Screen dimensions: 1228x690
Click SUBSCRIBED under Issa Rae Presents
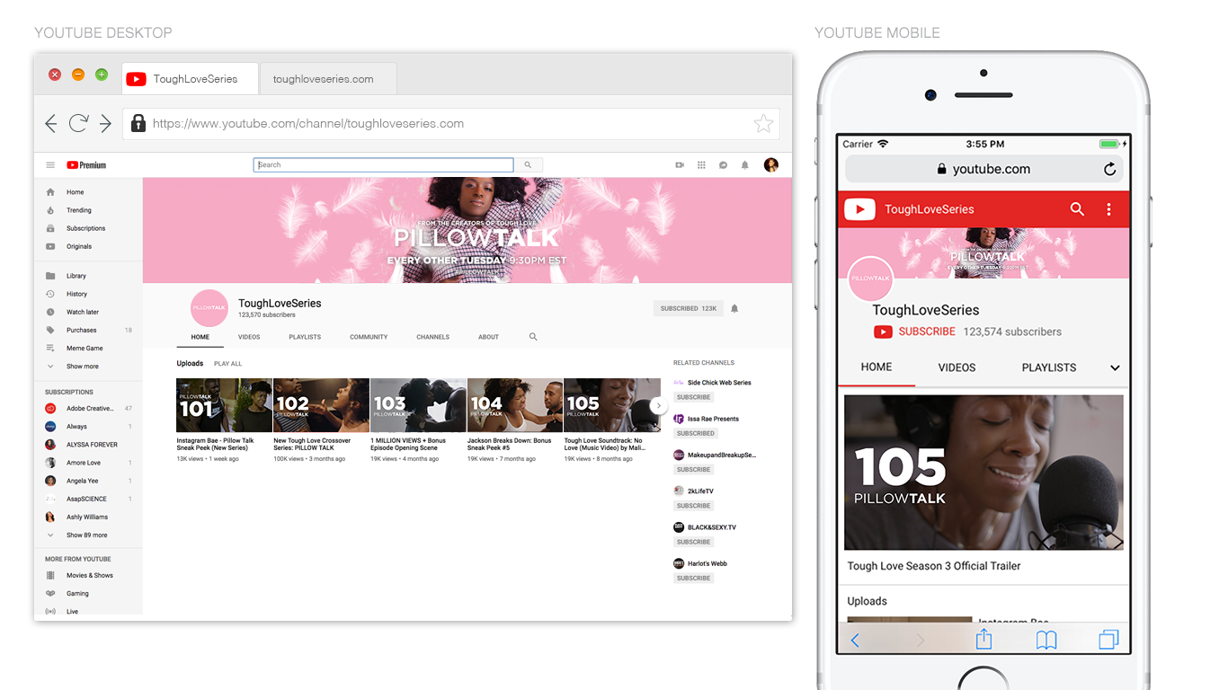tap(695, 433)
